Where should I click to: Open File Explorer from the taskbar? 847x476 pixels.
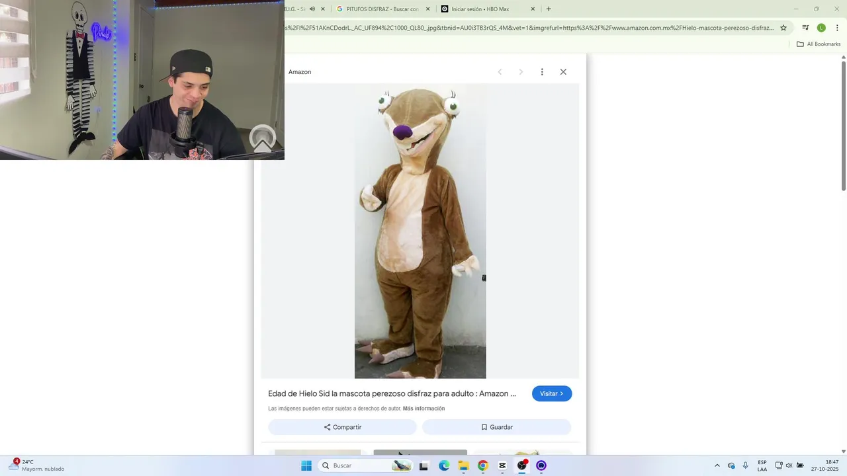[x=463, y=465]
